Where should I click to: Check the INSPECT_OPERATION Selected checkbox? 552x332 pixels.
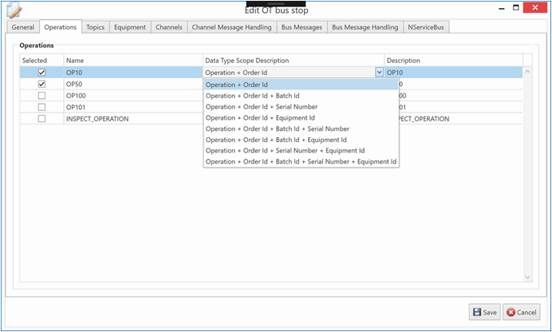[41, 119]
